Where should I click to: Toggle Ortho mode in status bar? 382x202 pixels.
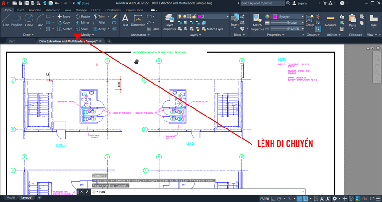tap(273, 199)
